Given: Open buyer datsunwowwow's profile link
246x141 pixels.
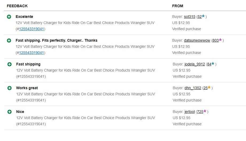Looking at the screenshot, I should click(197, 41).
